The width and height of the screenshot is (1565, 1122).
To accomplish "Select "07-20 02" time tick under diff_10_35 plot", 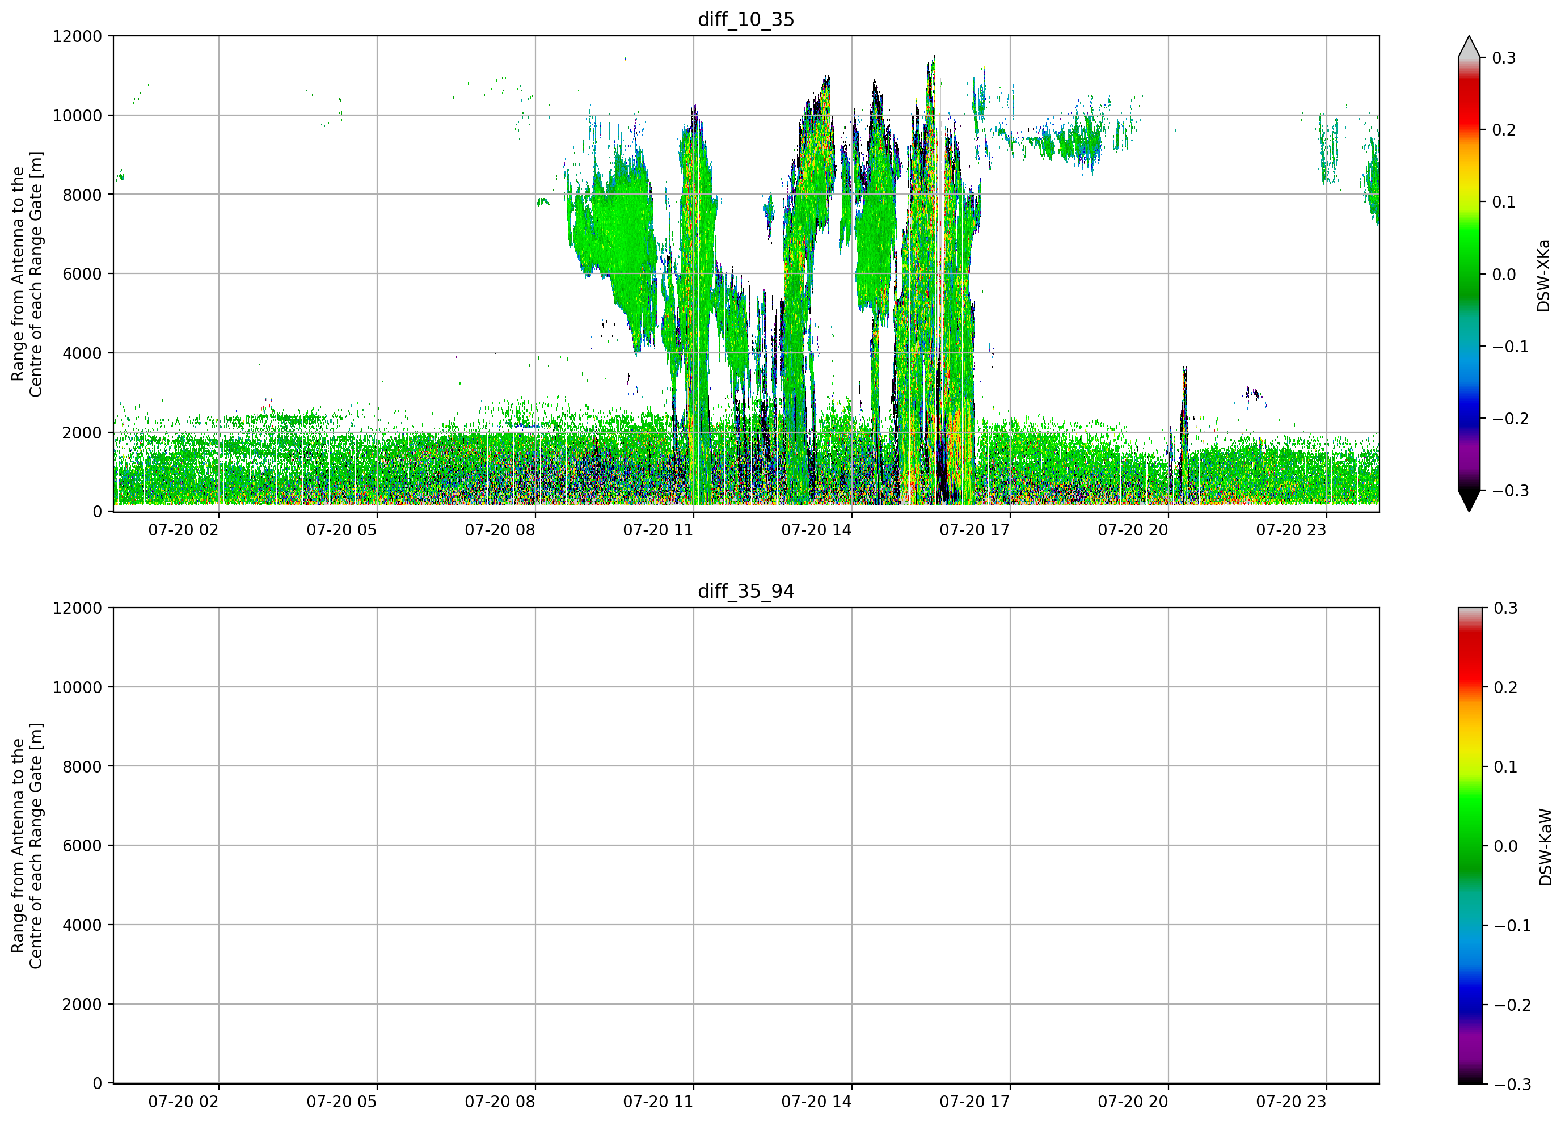I will [x=184, y=530].
